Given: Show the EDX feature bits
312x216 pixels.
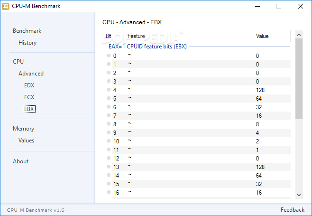Looking at the screenshot, I should pyautogui.click(x=29, y=85).
